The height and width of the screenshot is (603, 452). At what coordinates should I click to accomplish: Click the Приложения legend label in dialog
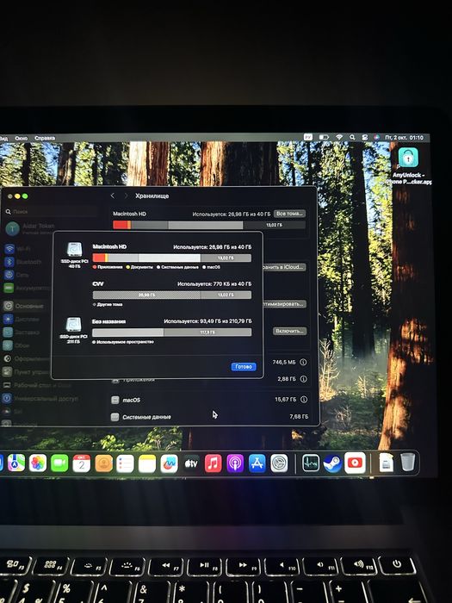(110, 267)
